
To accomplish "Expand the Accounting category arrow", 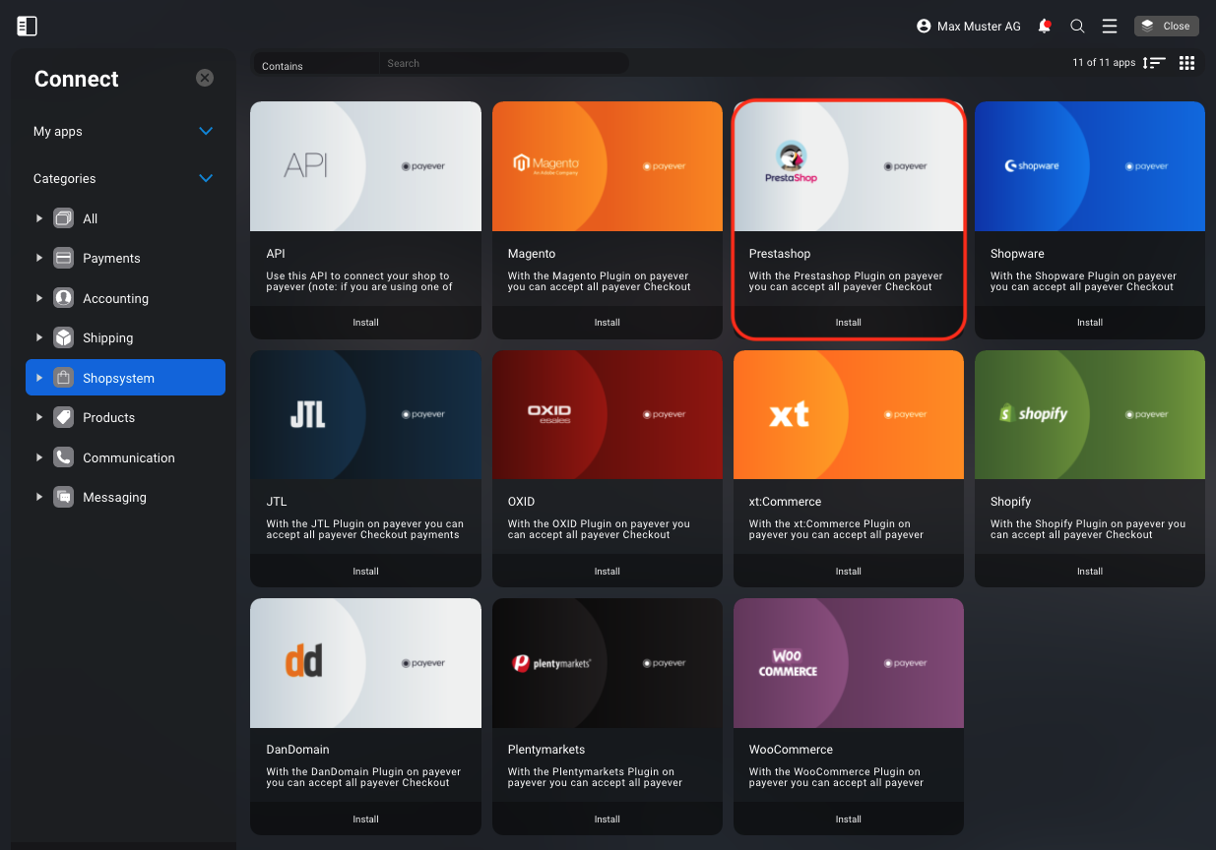I will (x=39, y=298).
